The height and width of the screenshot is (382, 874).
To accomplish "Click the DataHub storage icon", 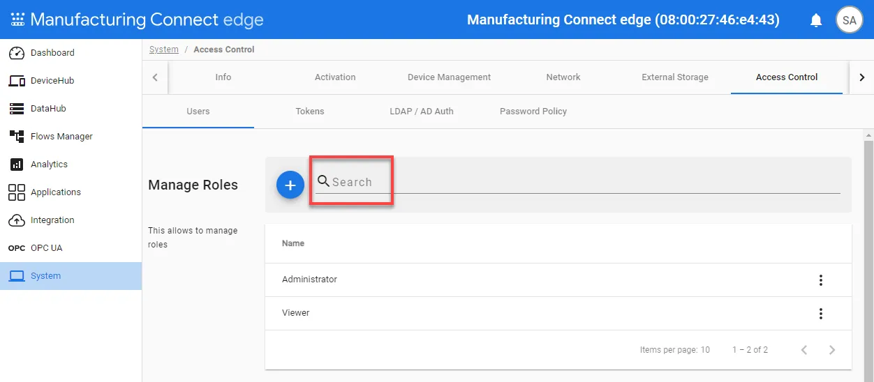I will click(17, 109).
